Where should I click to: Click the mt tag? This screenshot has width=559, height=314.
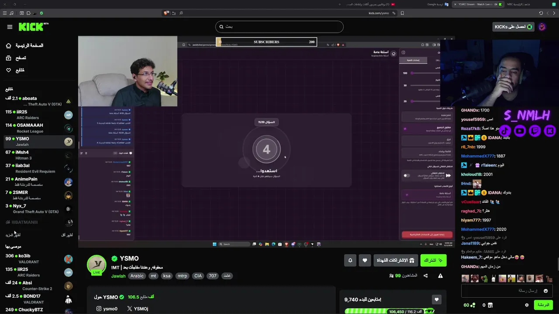coord(153,276)
